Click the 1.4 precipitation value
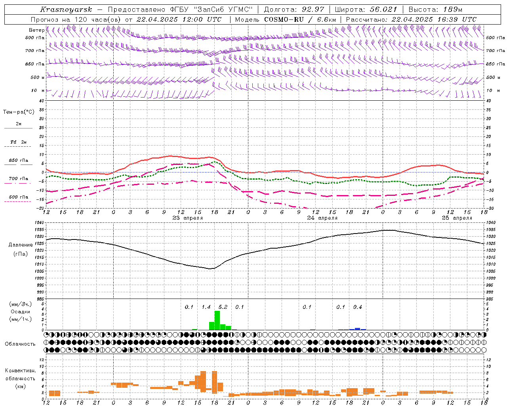Screen dimensions: 507x406 click(x=206, y=307)
